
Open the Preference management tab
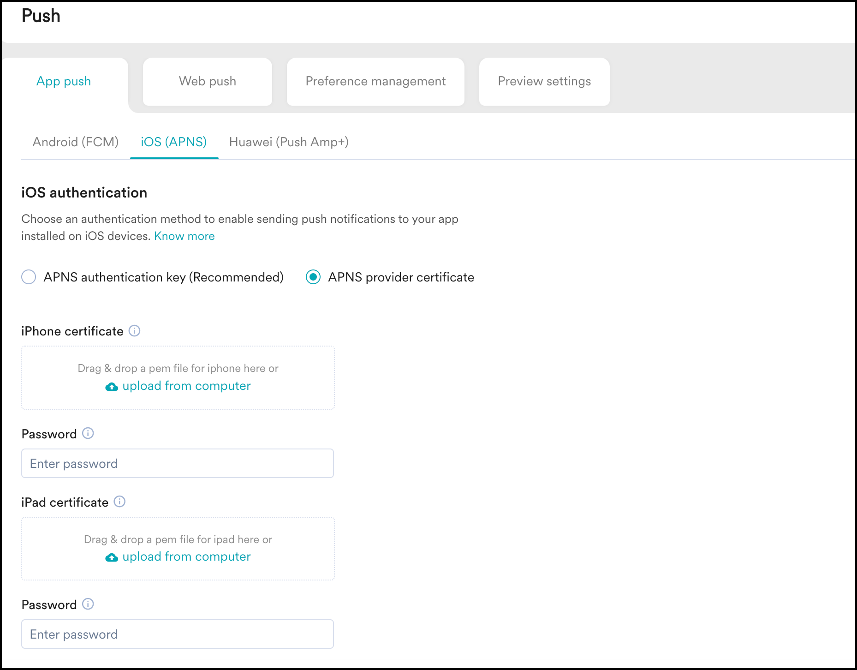click(x=375, y=81)
